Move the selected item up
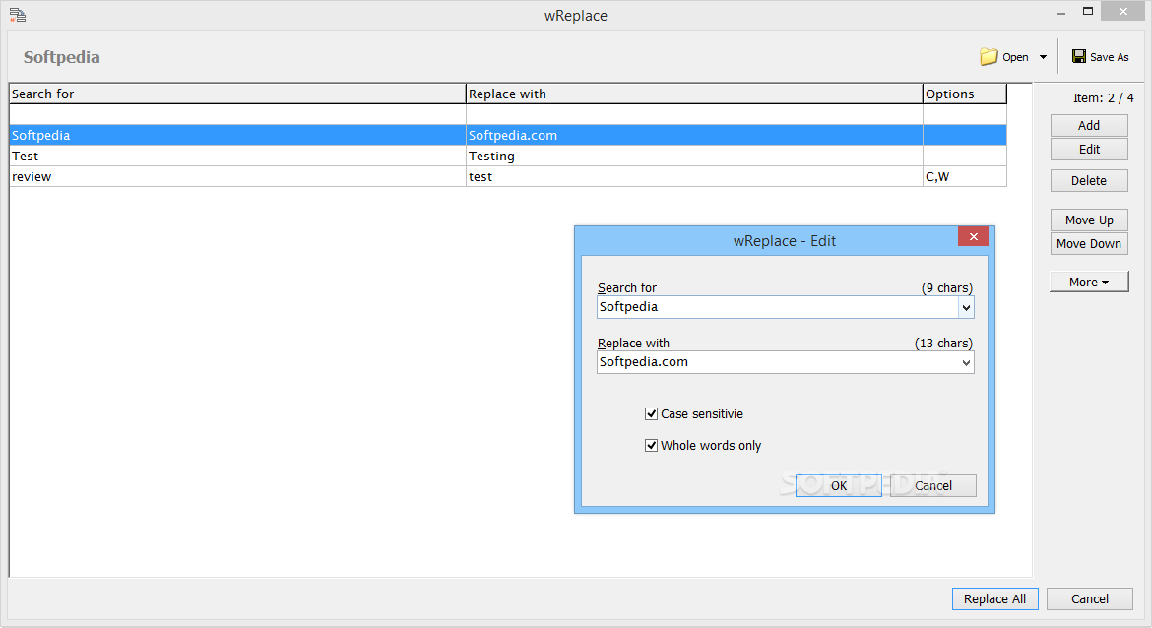The image size is (1152, 628). (x=1089, y=220)
